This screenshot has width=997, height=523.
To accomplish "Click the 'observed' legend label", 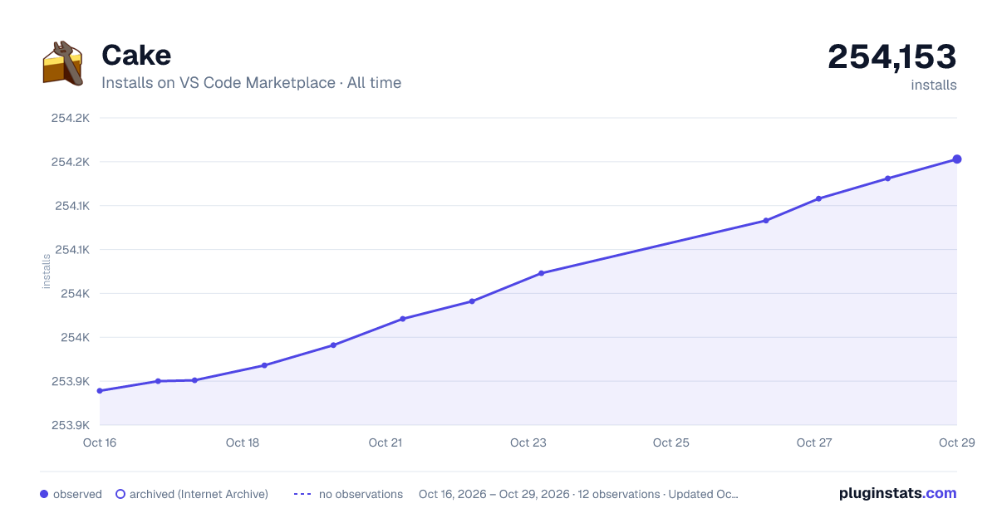I will [x=77, y=494].
